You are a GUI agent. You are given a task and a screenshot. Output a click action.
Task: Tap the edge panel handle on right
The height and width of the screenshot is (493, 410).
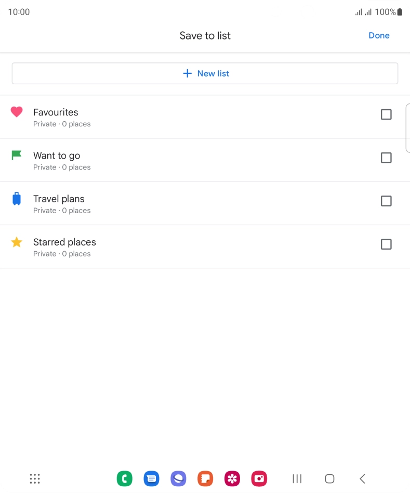[408, 127]
